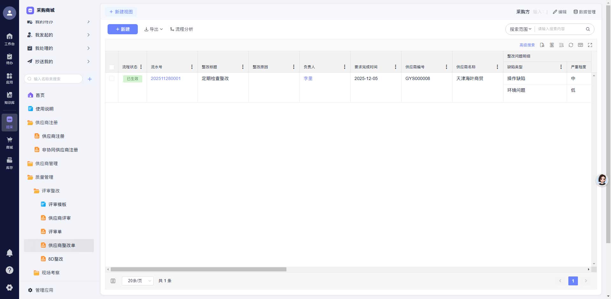Open the 高级搜索 link
This screenshot has height=299, width=611.
pyautogui.click(x=527, y=45)
